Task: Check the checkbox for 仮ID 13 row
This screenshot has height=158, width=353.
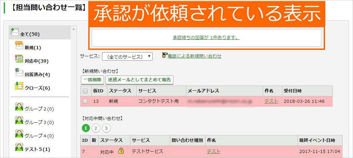Action: pyautogui.click(x=85, y=101)
